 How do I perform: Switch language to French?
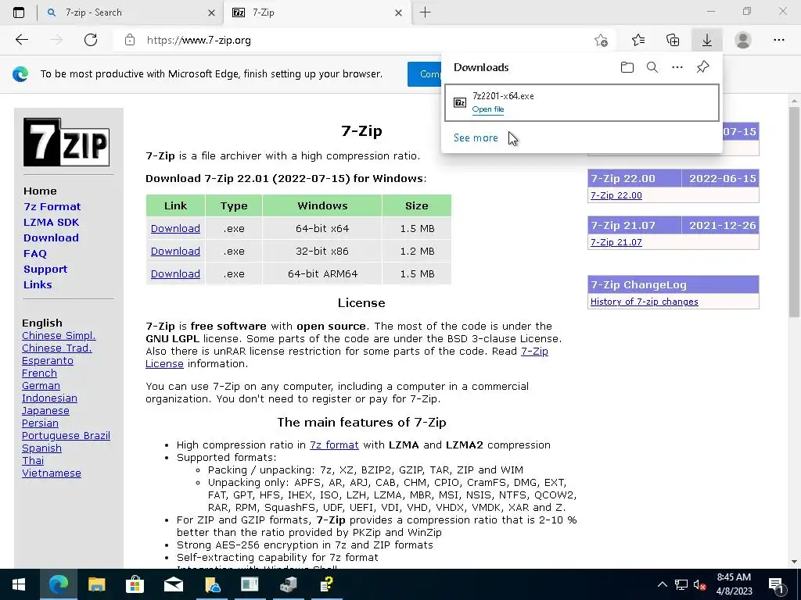coord(39,373)
